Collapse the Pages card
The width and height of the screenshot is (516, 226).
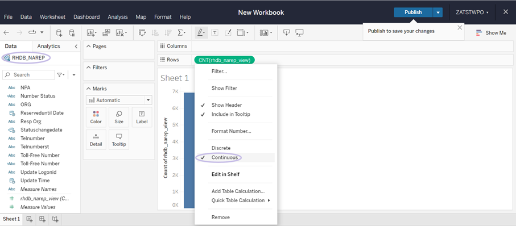pos(88,47)
